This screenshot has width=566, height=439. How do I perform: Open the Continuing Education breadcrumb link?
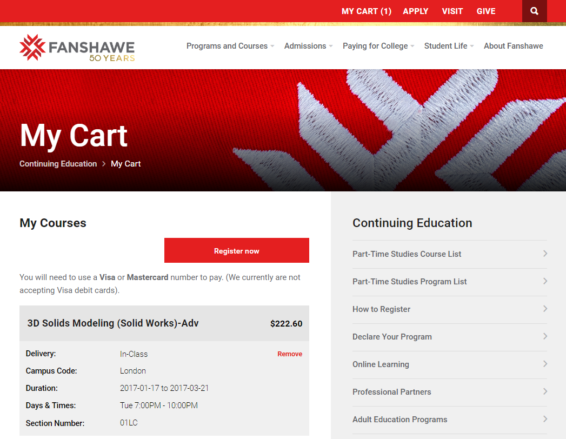[58, 163]
